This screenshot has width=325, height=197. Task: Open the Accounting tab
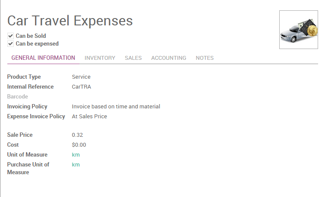pyautogui.click(x=168, y=58)
